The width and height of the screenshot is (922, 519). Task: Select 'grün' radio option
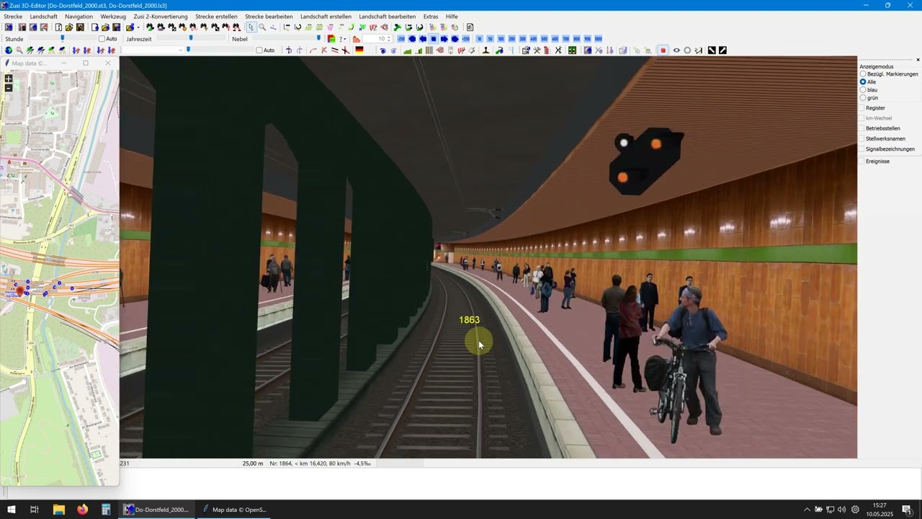point(863,98)
